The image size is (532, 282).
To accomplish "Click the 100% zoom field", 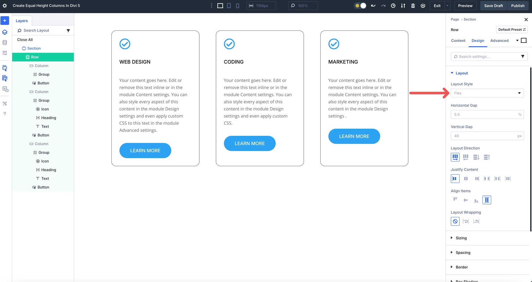I will (303, 6).
